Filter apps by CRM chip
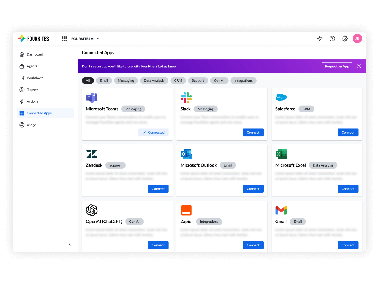 178,80
